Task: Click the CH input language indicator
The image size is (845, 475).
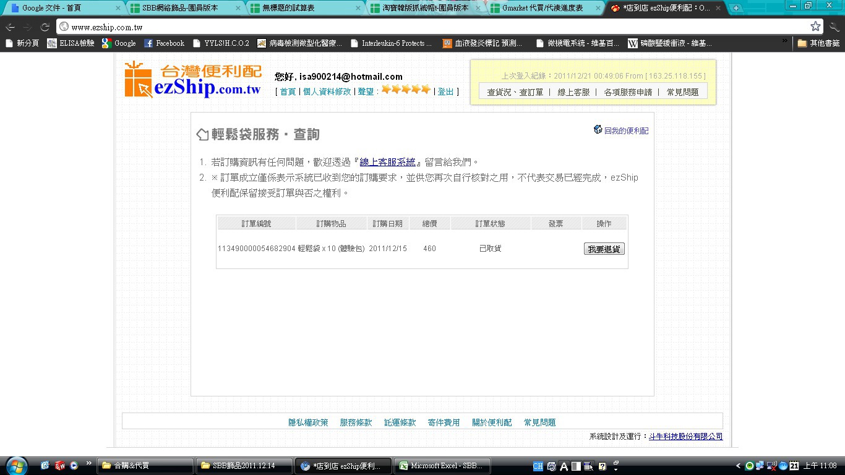Action: (538, 466)
